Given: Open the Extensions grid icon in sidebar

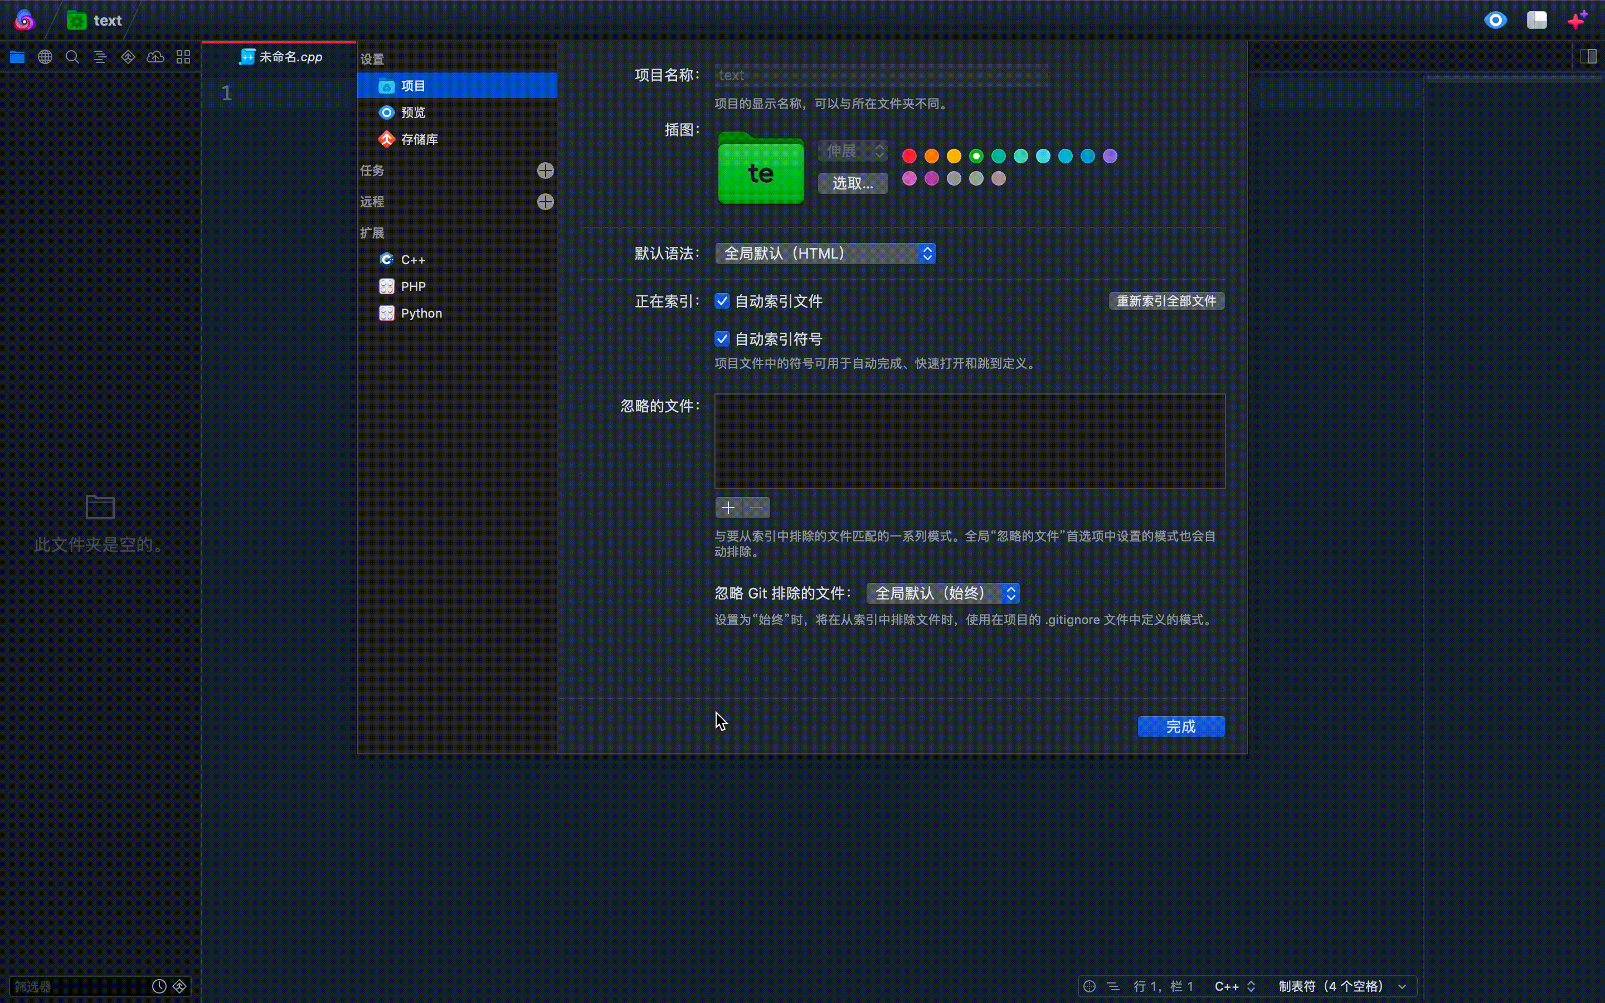Looking at the screenshot, I should click(x=183, y=57).
